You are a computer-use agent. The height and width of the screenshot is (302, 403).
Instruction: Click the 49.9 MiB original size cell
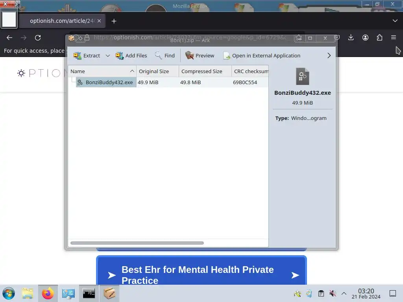[x=148, y=83]
